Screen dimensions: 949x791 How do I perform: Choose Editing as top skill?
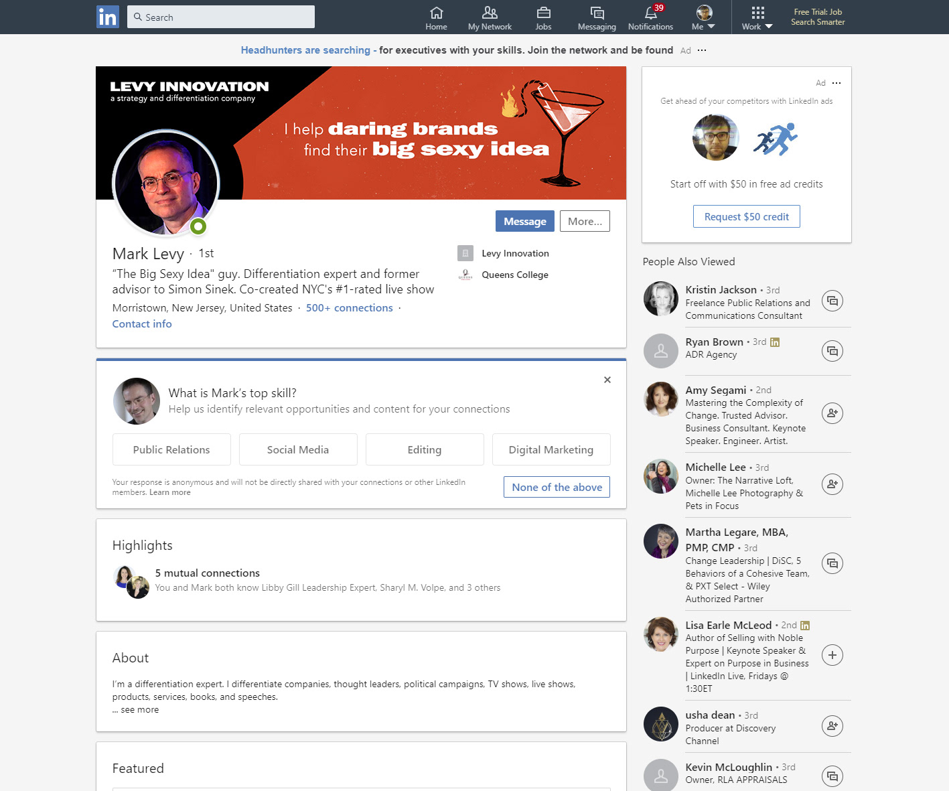click(x=425, y=449)
